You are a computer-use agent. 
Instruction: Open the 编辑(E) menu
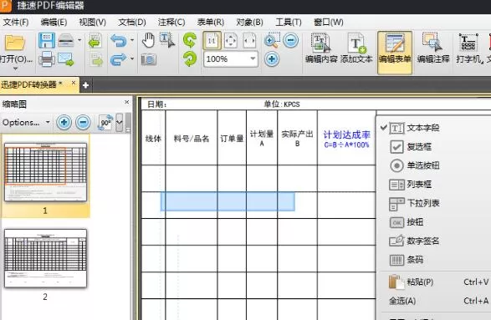point(54,23)
